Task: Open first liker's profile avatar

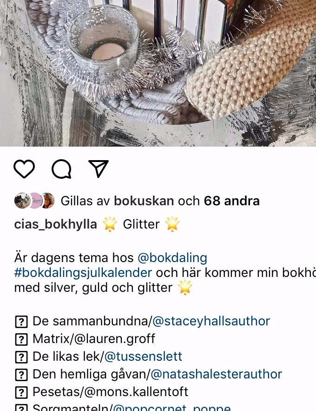Action: point(22,201)
